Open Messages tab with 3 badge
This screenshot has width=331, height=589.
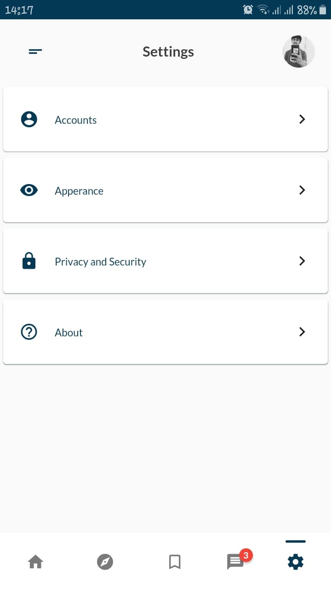click(x=235, y=562)
